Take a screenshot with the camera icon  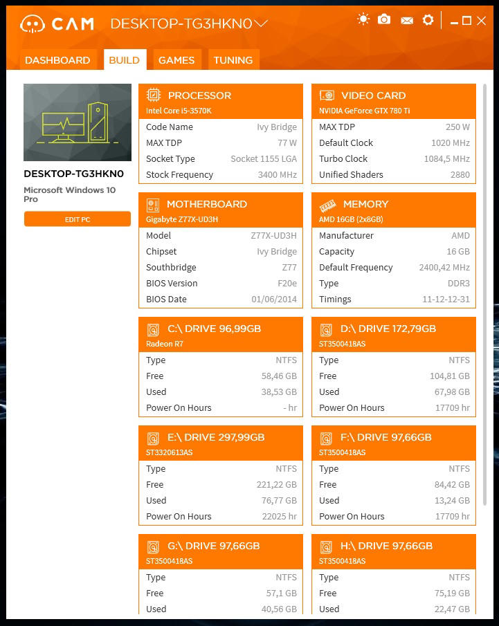click(384, 19)
